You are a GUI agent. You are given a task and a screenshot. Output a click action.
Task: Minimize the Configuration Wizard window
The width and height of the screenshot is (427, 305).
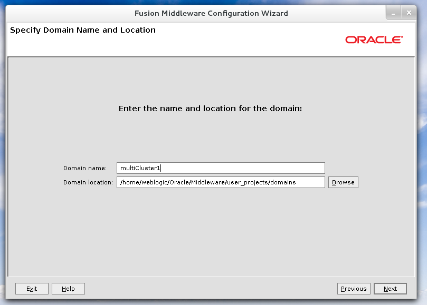[x=393, y=13]
